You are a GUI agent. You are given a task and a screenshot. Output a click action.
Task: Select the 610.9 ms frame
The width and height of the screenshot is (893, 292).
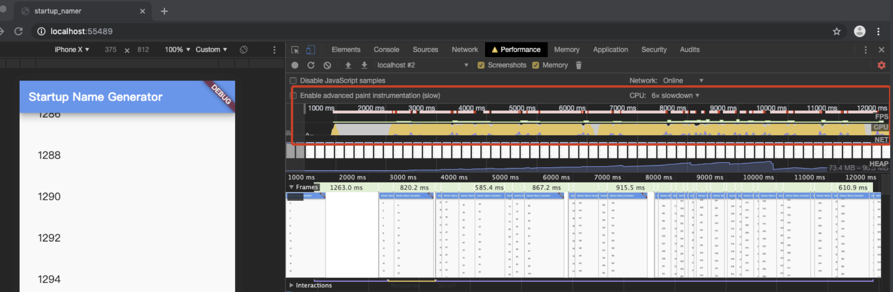[853, 187]
